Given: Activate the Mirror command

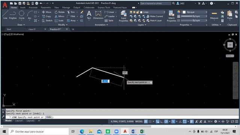Looking at the screenshot, I should coord(60,16).
